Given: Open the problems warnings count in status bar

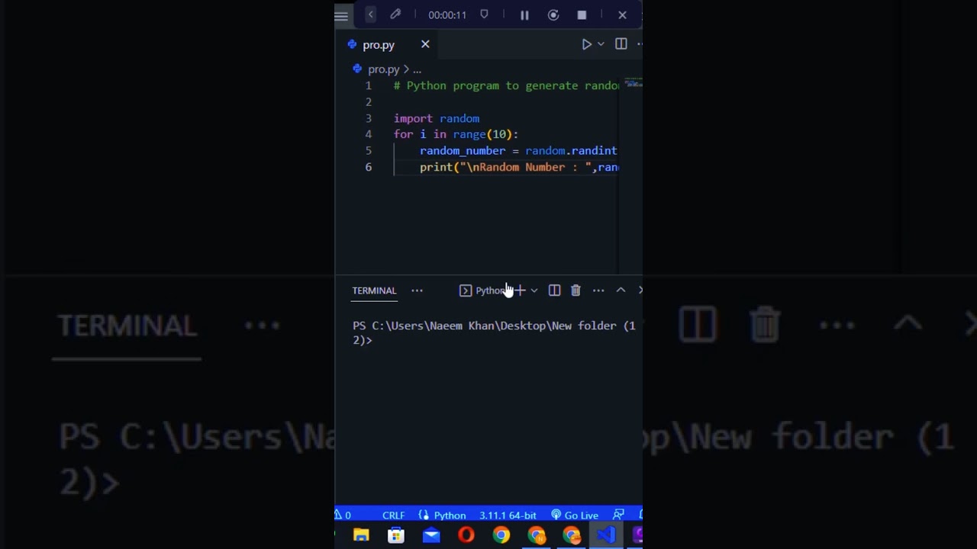Looking at the screenshot, I should pyautogui.click(x=343, y=515).
